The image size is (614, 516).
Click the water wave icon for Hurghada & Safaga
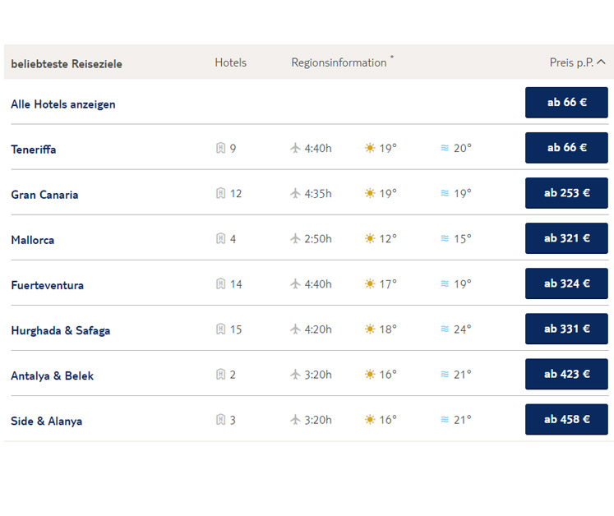445,329
